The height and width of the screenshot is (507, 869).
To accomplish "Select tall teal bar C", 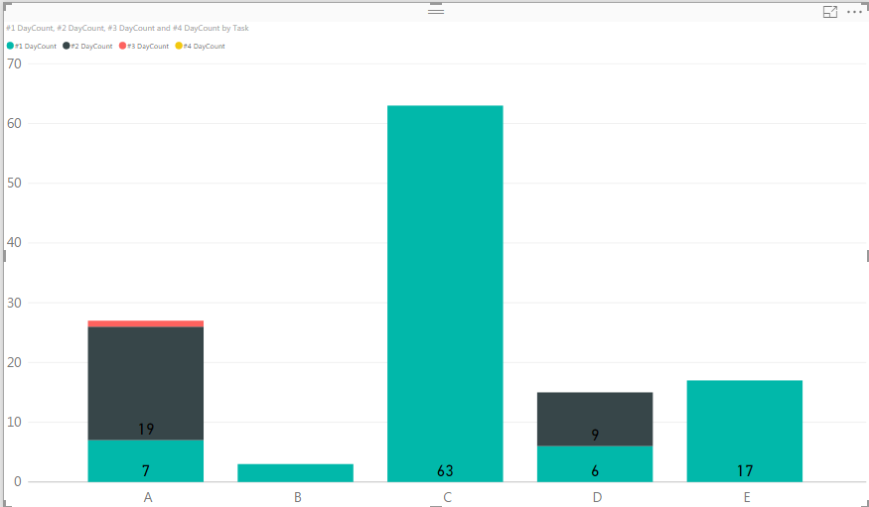I will coord(445,294).
